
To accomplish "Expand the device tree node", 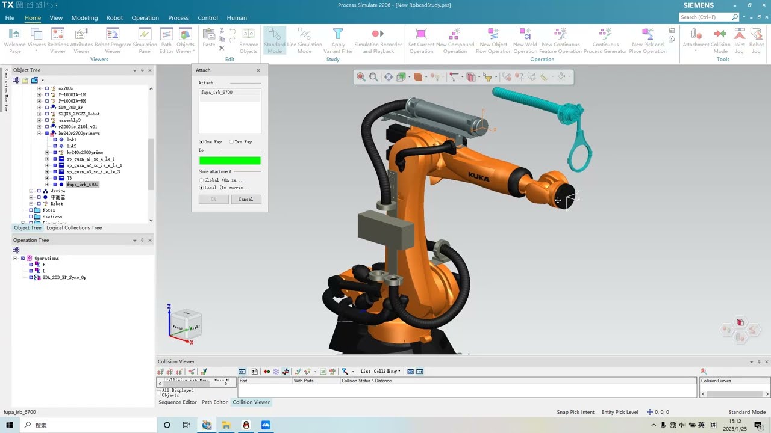I will pyautogui.click(x=31, y=191).
